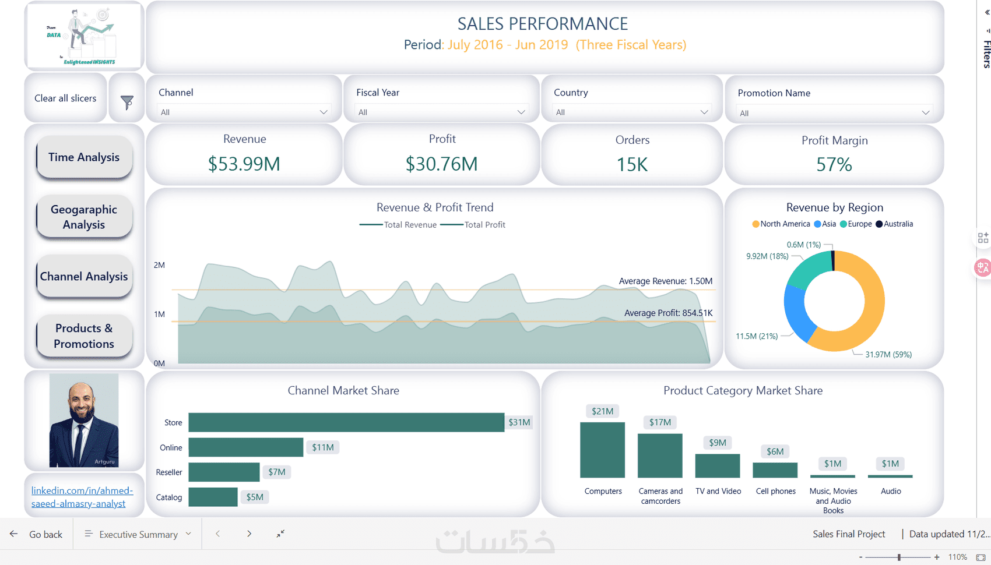Click the zoom in plus icon

(937, 557)
